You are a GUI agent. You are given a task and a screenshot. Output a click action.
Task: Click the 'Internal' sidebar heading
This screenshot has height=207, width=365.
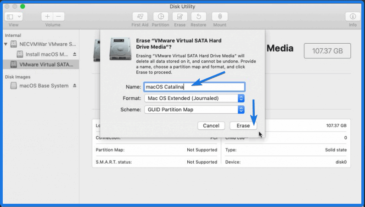point(13,35)
